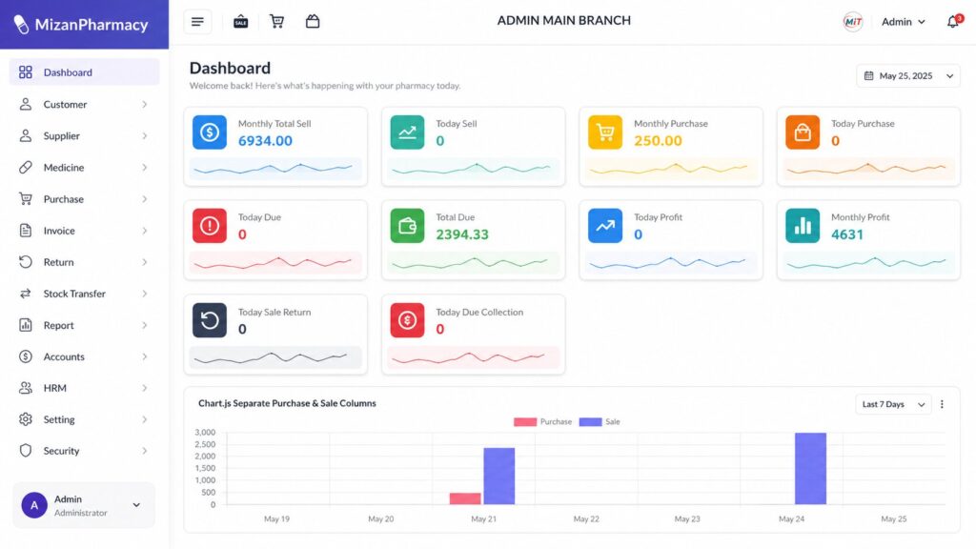Select the Supplier menu item

84,135
